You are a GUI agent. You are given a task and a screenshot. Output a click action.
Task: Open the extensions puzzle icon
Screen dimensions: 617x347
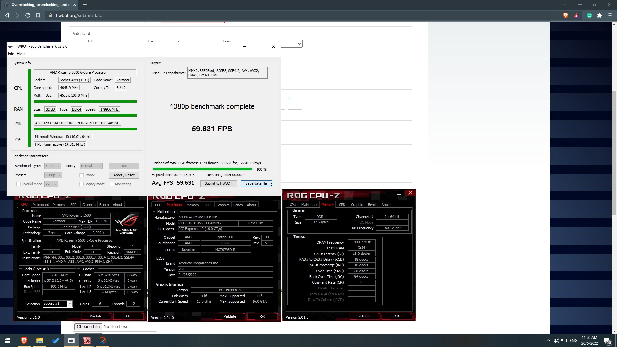[600, 15]
